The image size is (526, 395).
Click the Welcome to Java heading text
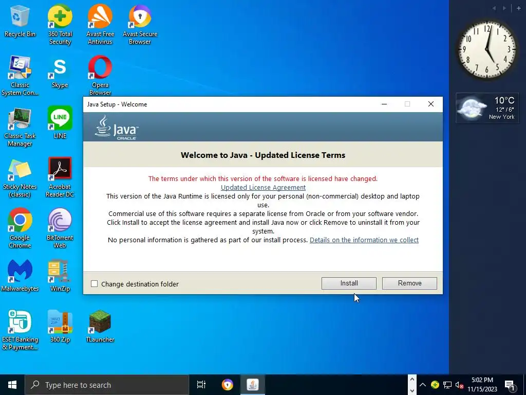click(263, 155)
